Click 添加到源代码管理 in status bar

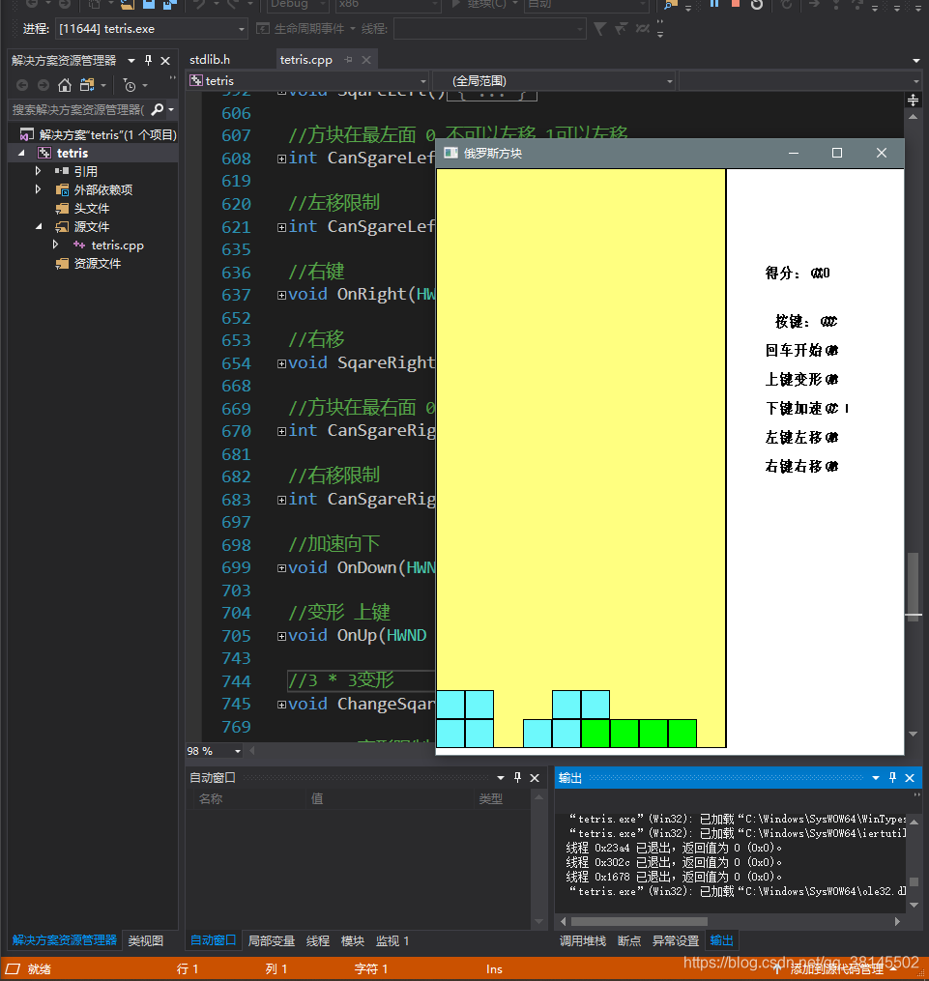(x=837, y=968)
